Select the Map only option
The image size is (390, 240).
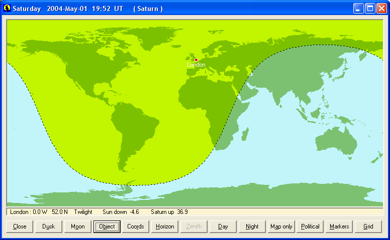pyautogui.click(x=281, y=226)
